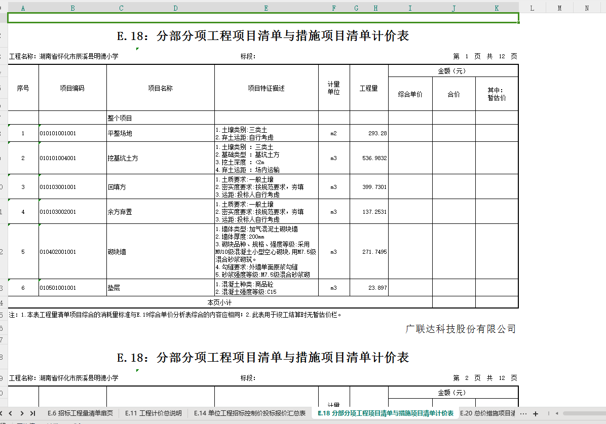This screenshot has height=424, width=606.
Task: Click the quantity value 536.9832
Action: 369,158
